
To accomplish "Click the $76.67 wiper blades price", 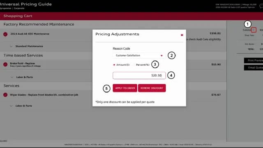I will coord(216,95).
